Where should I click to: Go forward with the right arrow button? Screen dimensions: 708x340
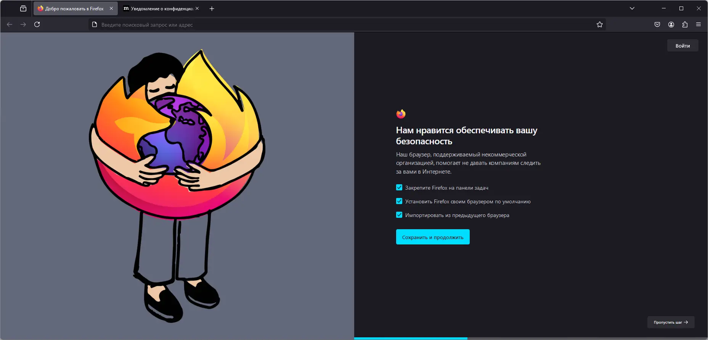tap(23, 24)
